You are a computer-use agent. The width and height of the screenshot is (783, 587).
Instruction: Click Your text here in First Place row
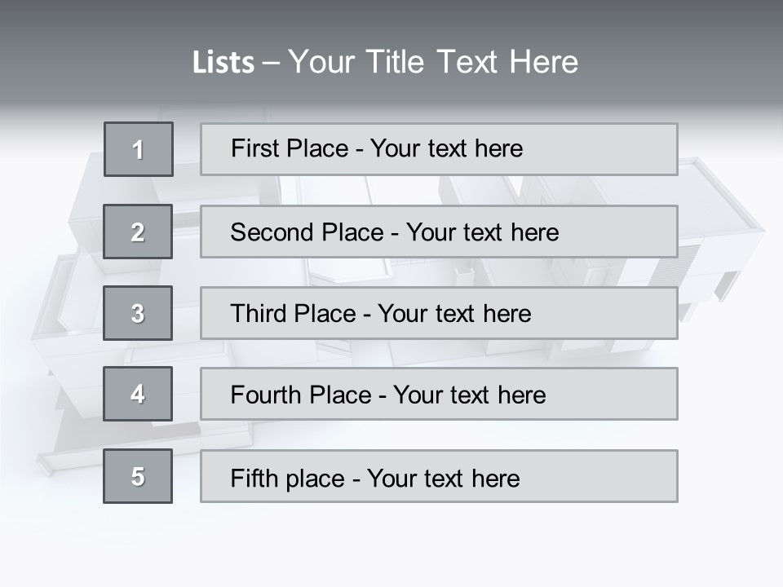[446, 148]
